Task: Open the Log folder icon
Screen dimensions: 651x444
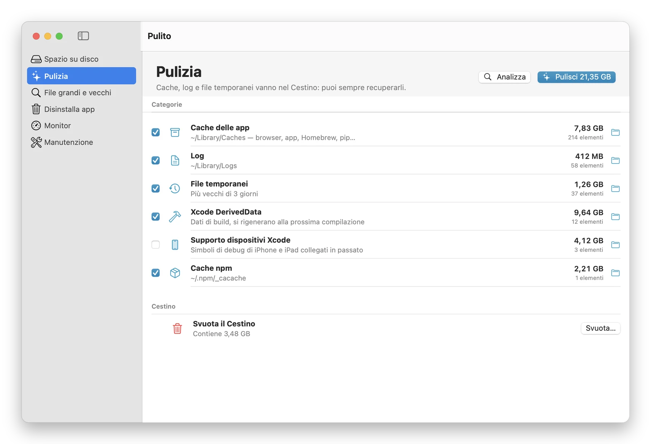Action: point(615,160)
